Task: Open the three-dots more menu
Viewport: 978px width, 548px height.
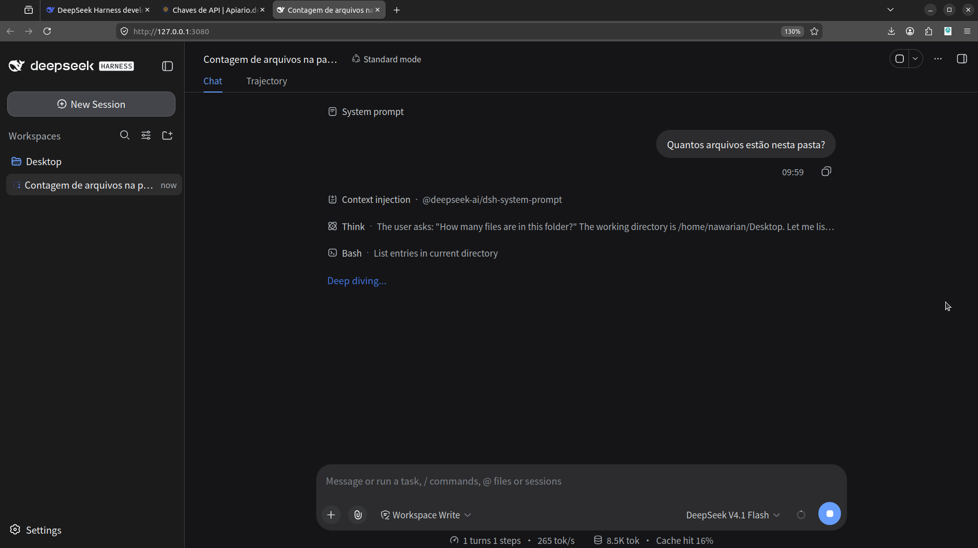Action: pyautogui.click(x=938, y=59)
